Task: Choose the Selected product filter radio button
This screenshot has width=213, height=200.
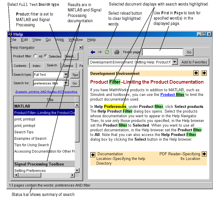Action: tap(46, 56)
